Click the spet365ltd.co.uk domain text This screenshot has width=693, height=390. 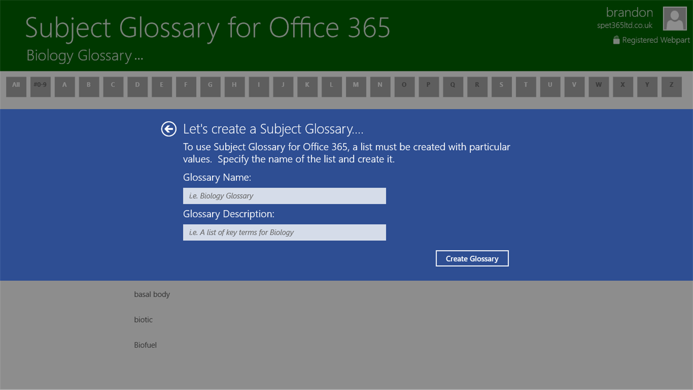pyautogui.click(x=625, y=26)
